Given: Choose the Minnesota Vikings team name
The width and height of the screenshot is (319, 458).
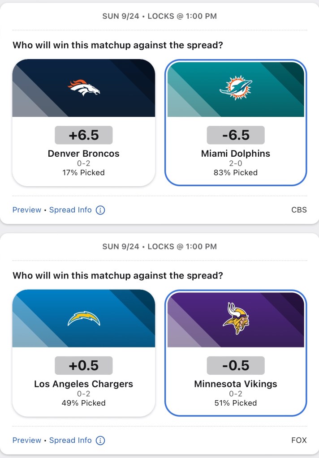Looking at the screenshot, I should (x=236, y=384).
